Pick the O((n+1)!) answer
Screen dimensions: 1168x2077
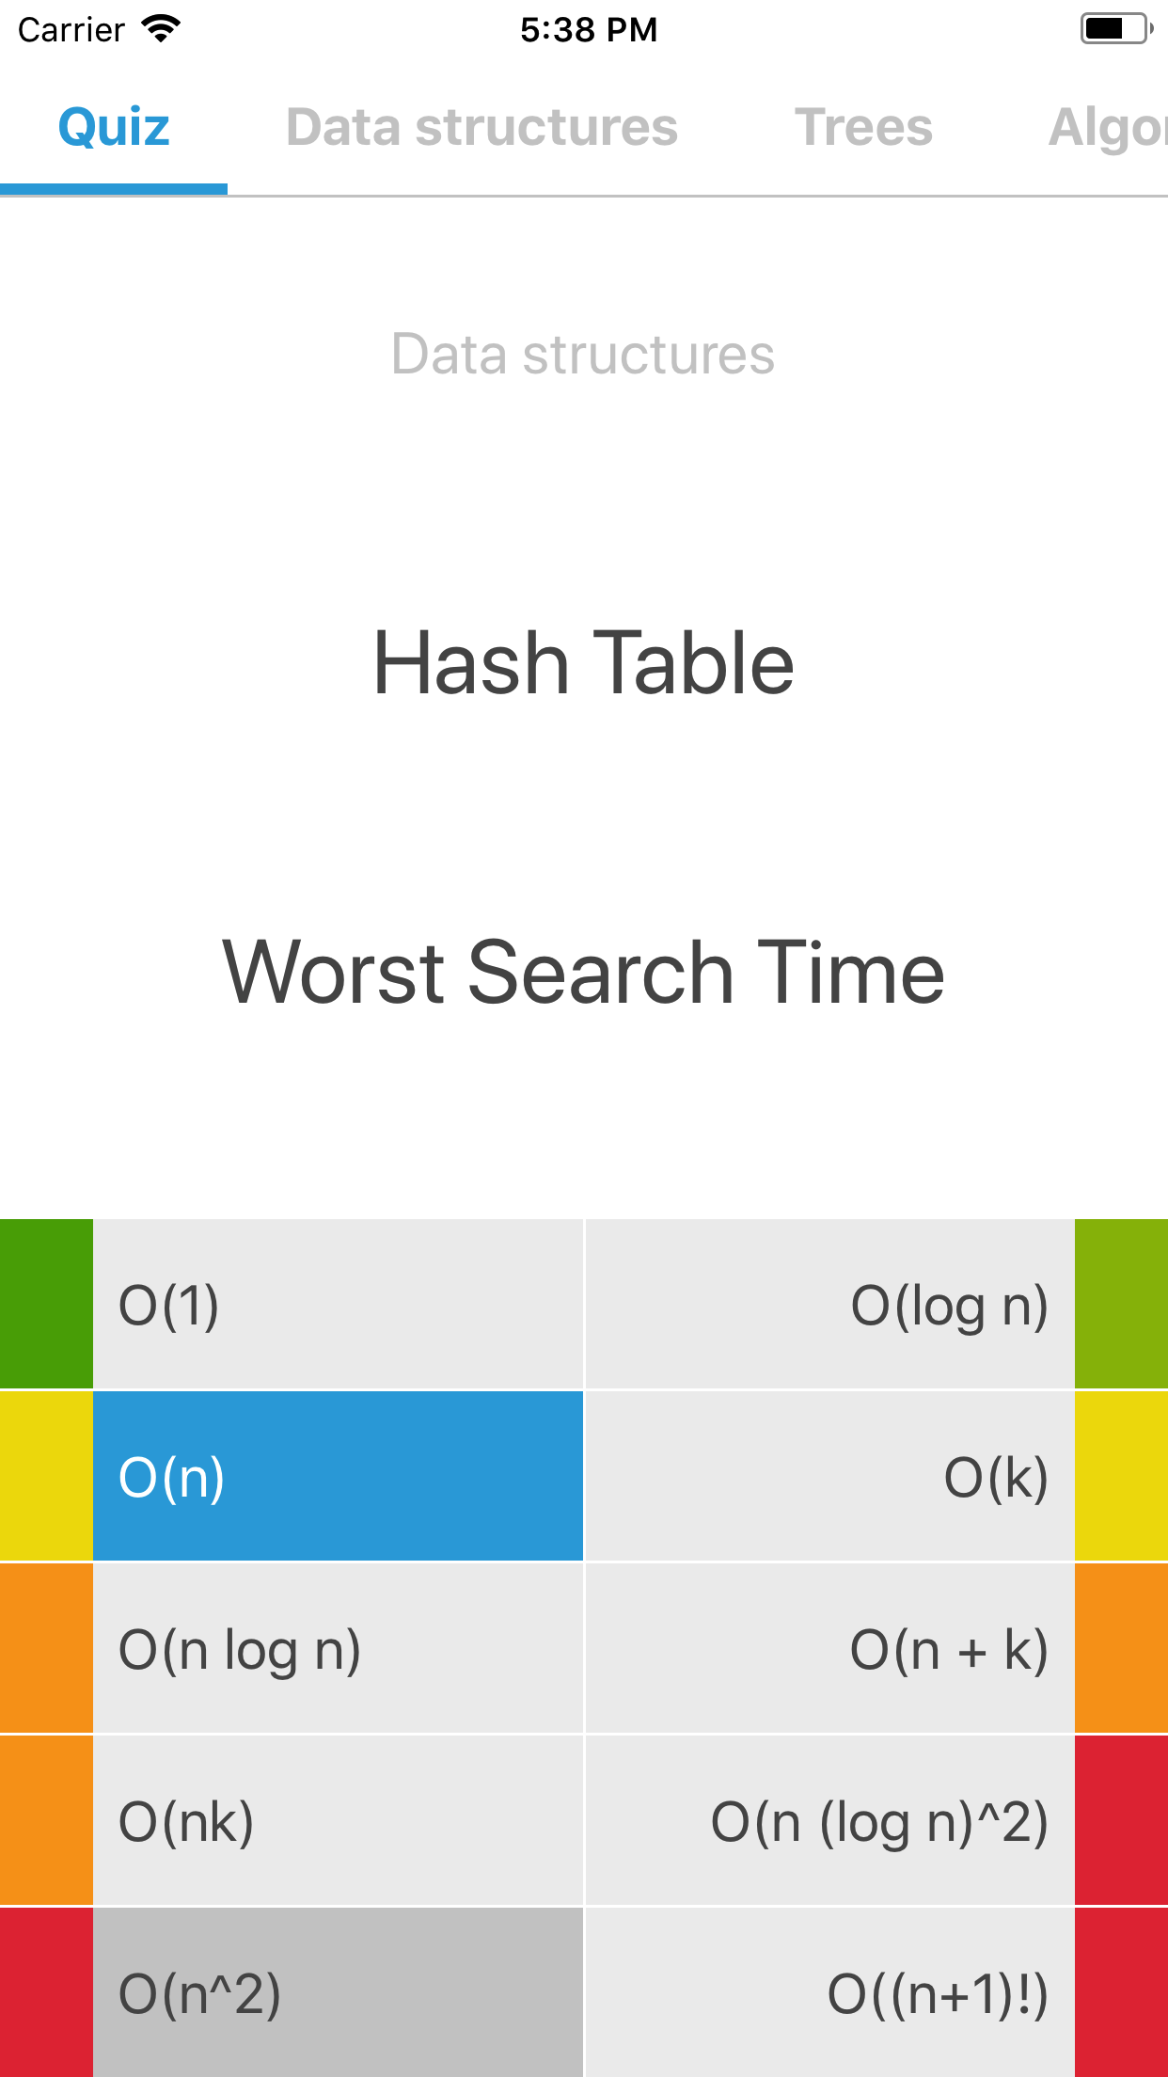829,1992
